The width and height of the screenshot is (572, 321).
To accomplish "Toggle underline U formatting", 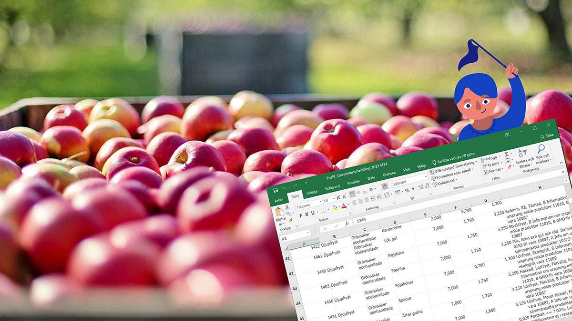I will (x=313, y=213).
